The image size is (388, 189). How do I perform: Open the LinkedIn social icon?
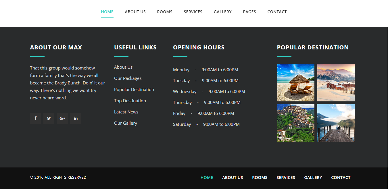[x=76, y=118]
